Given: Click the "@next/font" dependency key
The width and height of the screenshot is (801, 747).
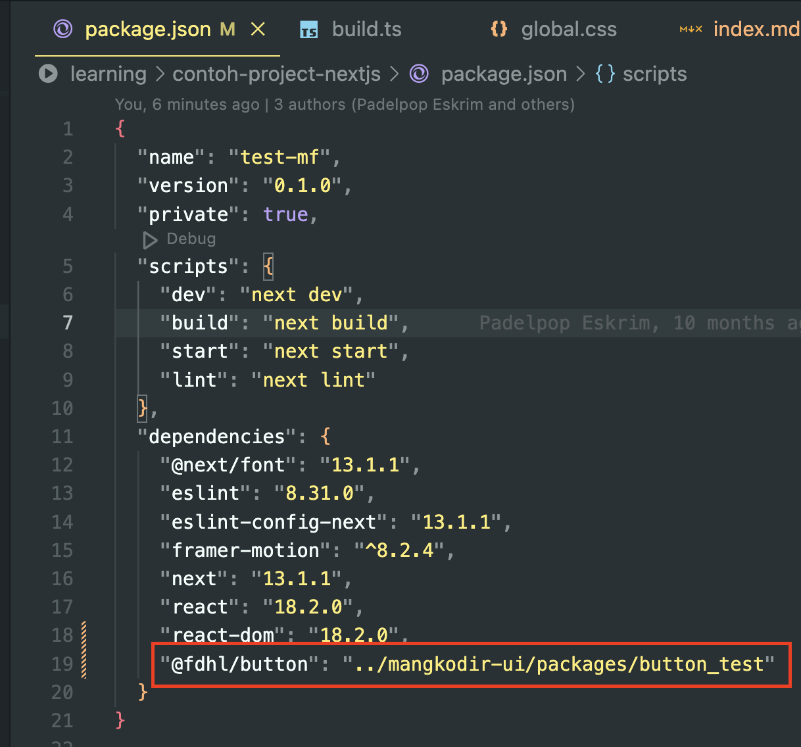Looking at the screenshot, I should pyautogui.click(x=228, y=465).
